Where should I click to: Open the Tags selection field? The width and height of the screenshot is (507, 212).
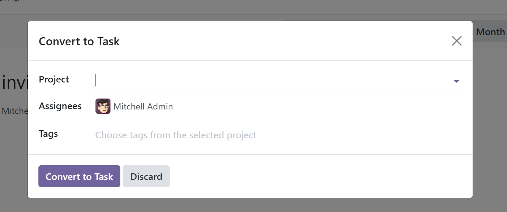point(278,135)
